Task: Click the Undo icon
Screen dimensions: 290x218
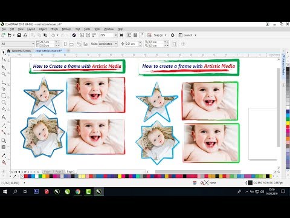Action: (x=53, y=35)
